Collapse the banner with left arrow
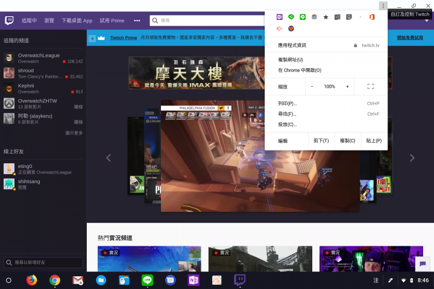Image resolution: width=434 pixels, height=289 pixels. pos(92,39)
